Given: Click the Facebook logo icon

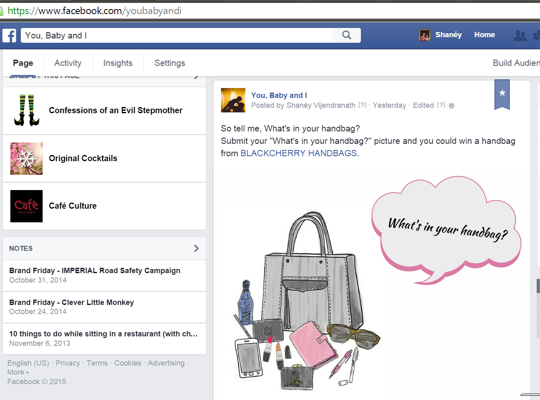Looking at the screenshot, I should pyautogui.click(x=9, y=36).
